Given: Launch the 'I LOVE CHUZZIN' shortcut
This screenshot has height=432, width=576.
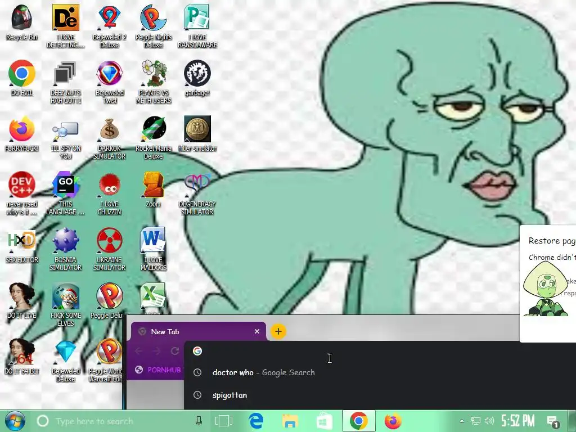Looking at the screenshot, I should pos(109,193).
